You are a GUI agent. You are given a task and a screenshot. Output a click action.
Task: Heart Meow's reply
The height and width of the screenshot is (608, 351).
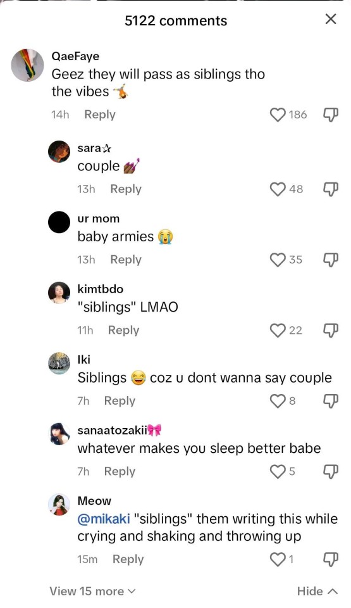278,559
